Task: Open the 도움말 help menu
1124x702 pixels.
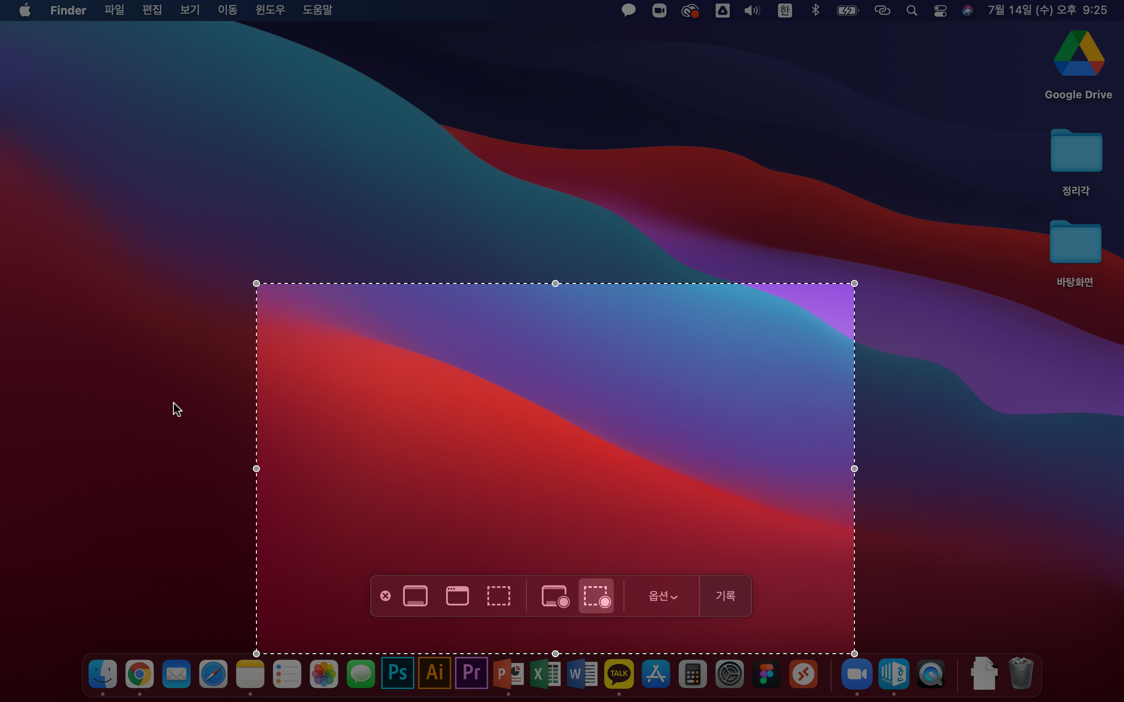Action: (317, 10)
